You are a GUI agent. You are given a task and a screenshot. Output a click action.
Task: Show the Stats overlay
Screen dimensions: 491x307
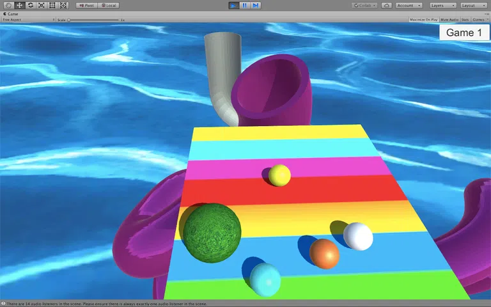pos(465,20)
